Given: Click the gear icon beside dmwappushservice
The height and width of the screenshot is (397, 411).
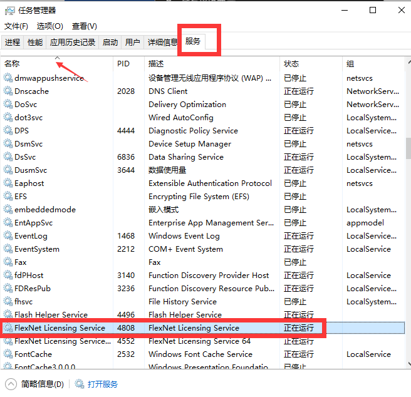Looking at the screenshot, I should click(x=8, y=78).
